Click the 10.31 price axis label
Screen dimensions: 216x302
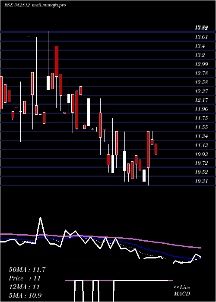[201, 181]
